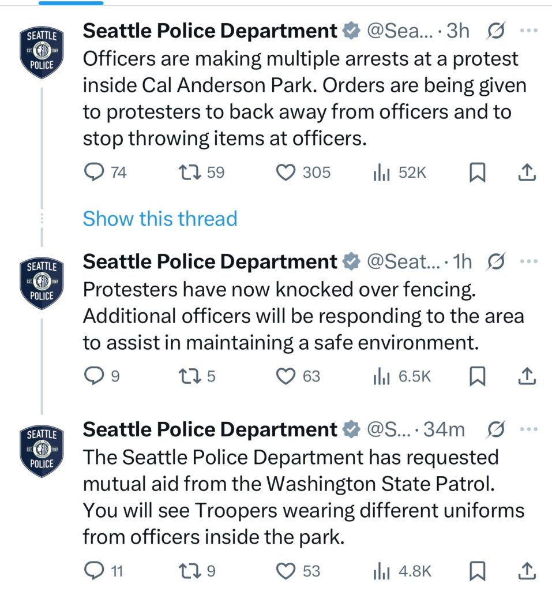Open more options on the 1h tweet
The image size is (552, 591).
pos(528,261)
